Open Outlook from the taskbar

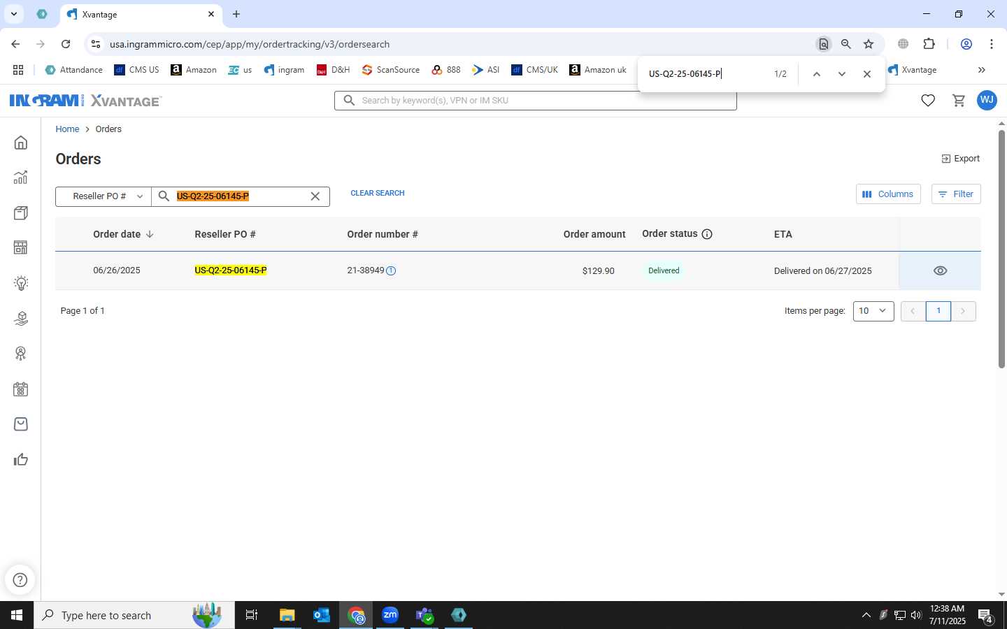pos(322,615)
